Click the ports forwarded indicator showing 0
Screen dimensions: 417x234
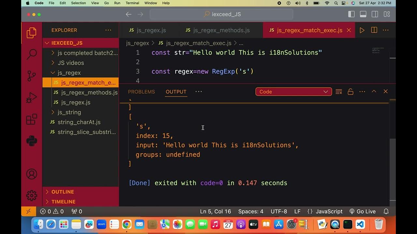77,211
